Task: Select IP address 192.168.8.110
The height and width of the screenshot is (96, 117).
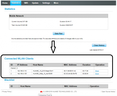Action: click(x=22, y=71)
